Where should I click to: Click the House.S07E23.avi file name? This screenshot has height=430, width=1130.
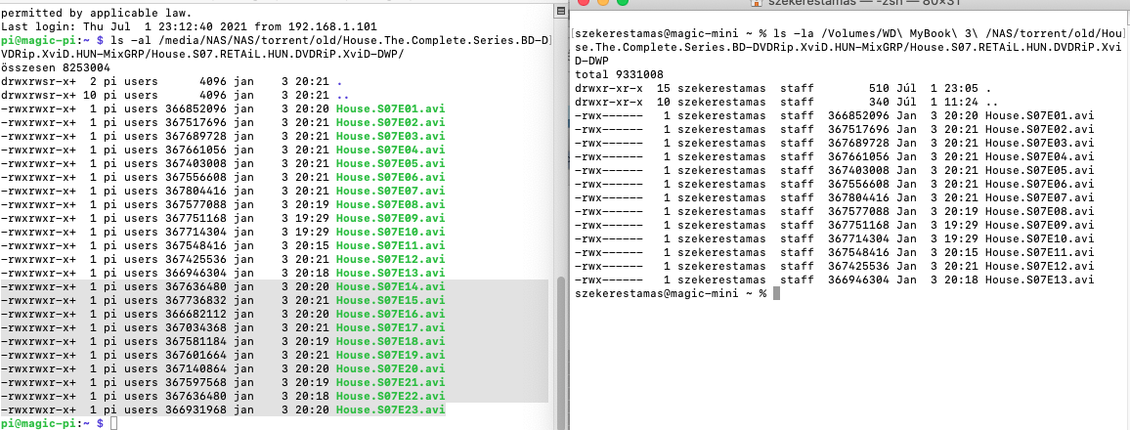[x=391, y=409]
